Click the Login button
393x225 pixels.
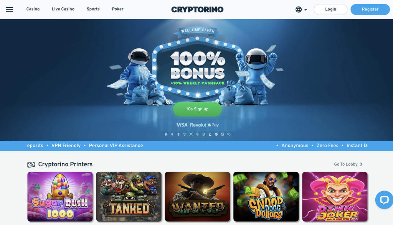(330, 9)
